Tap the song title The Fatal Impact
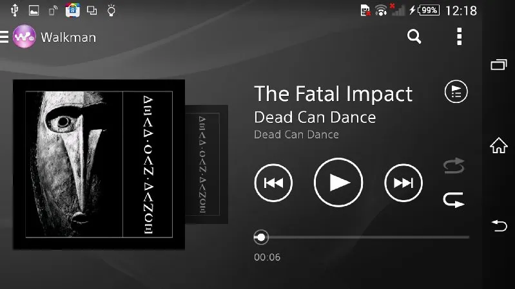Viewport: 515px width, 289px height. pyautogui.click(x=333, y=94)
